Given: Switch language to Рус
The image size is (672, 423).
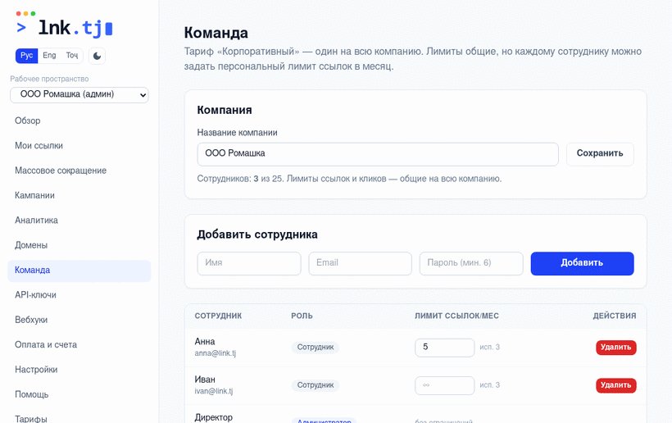Looking at the screenshot, I should pyautogui.click(x=26, y=56).
